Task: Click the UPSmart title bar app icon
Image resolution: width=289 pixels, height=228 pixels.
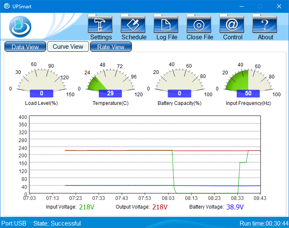Action: pyautogui.click(x=7, y=6)
